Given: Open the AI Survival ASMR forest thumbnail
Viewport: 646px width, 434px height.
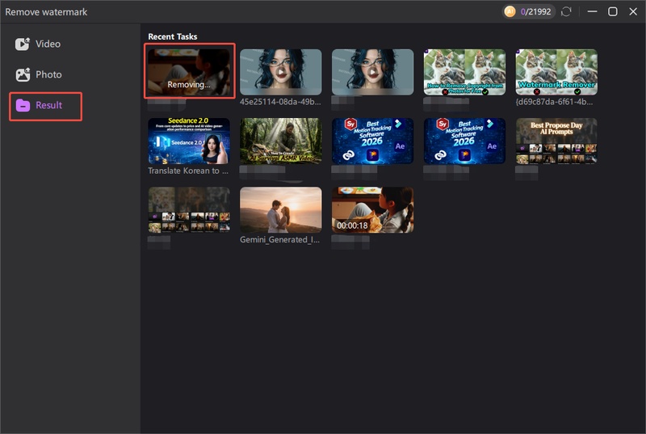Looking at the screenshot, I should pyautogui.click(x=280, y=141).
